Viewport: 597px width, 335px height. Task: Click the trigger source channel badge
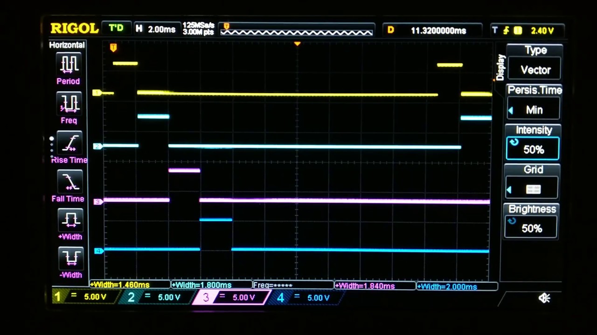click(x=518, y=30)
